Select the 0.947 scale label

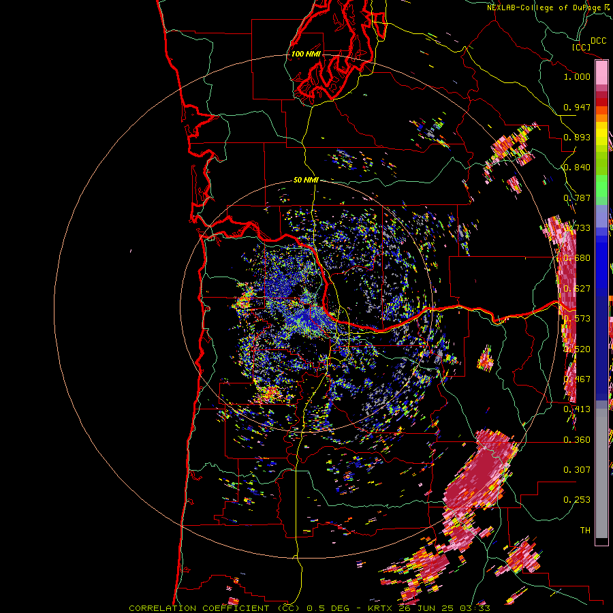click(x=577, y=107)
